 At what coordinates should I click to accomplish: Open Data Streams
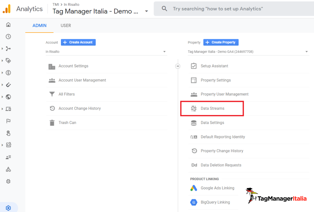pos(212,108)
